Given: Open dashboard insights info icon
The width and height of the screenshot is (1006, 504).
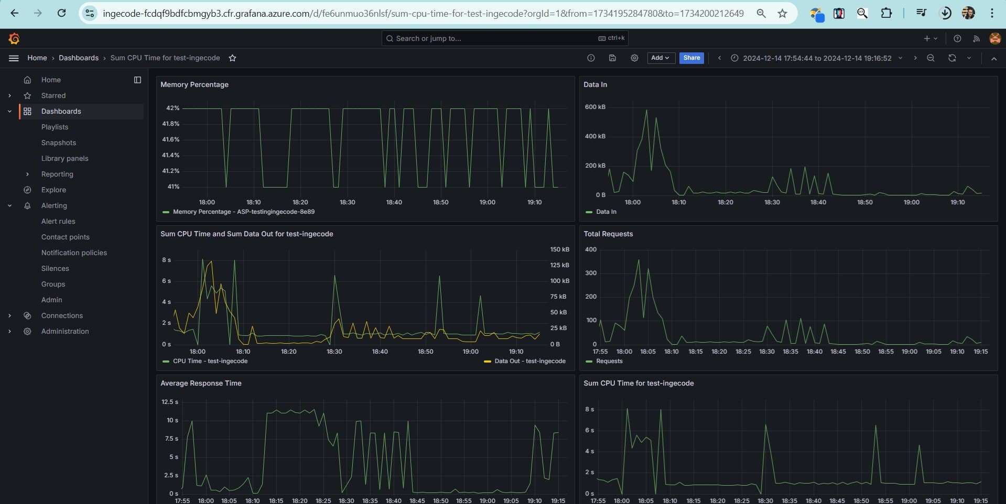Looking at the screenshot, I should pos(591,58).
